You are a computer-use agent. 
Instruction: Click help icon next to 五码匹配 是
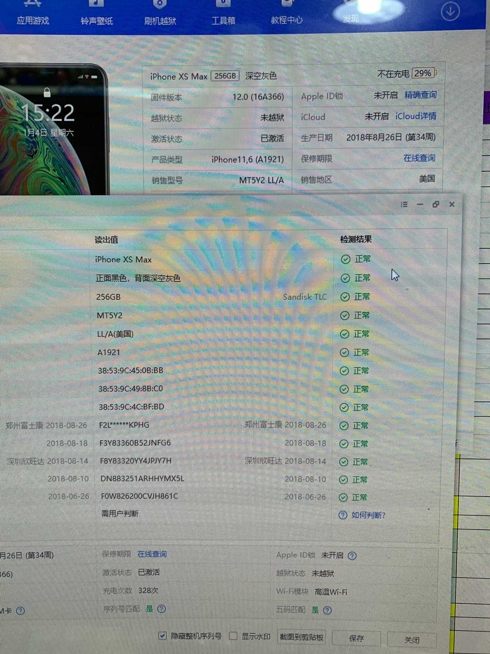327,610
